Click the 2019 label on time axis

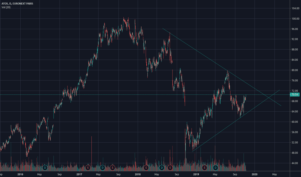click(x=196, y=174)
